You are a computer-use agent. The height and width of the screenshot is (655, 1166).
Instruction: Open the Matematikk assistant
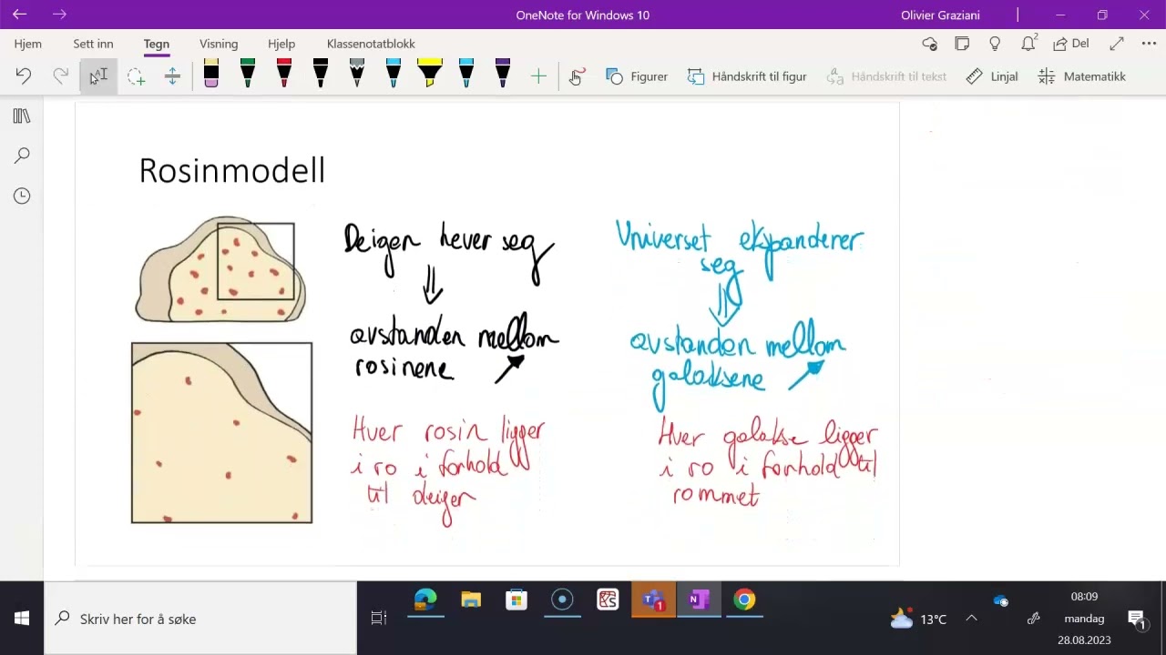pyautogui.click(x=1082, y=76)
